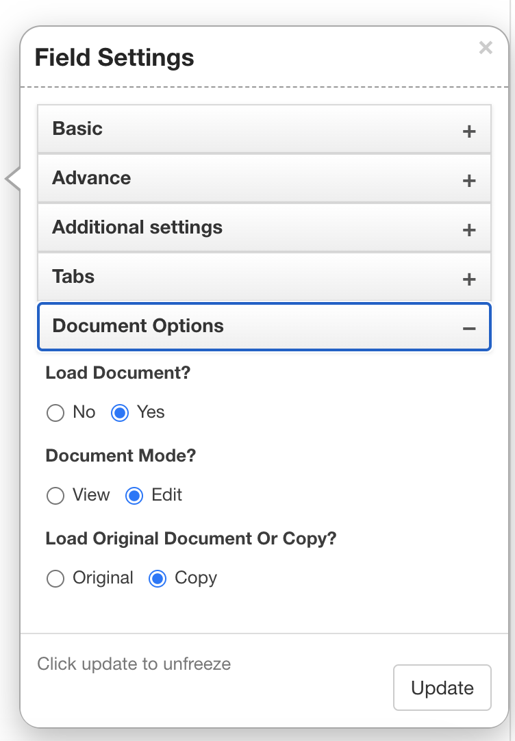Expand the Tabs section
The image size is (515, 741).
[x=264, y=277]
